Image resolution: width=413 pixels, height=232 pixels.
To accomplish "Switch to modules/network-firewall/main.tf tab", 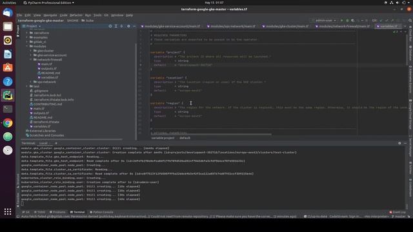I will coord(343,26).
